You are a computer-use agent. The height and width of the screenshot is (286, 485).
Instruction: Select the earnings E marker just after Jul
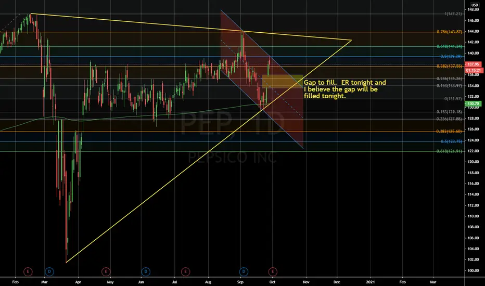[x=186, y=272]
